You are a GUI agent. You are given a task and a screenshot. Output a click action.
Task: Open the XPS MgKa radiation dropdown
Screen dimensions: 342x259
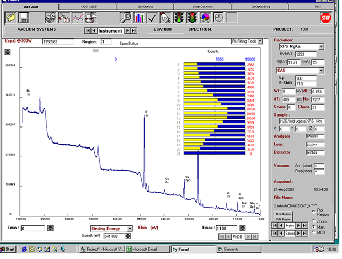click(321, 46)
